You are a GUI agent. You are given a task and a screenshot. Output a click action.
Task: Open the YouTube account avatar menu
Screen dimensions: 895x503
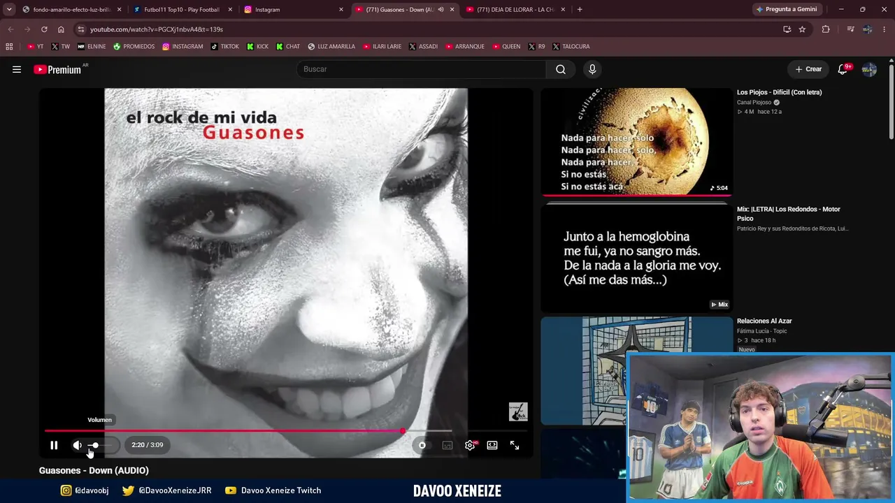(869, 69)
